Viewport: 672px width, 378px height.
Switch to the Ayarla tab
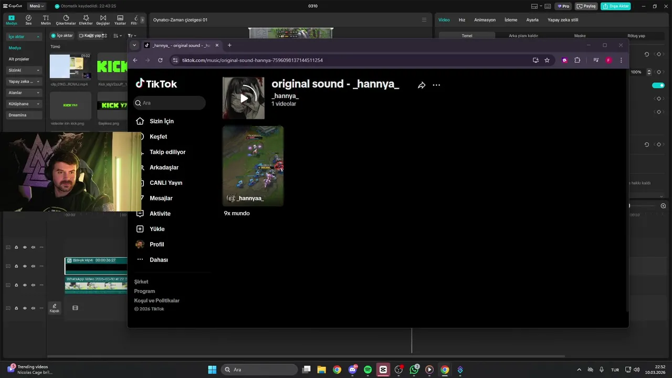tap(532, 20)
